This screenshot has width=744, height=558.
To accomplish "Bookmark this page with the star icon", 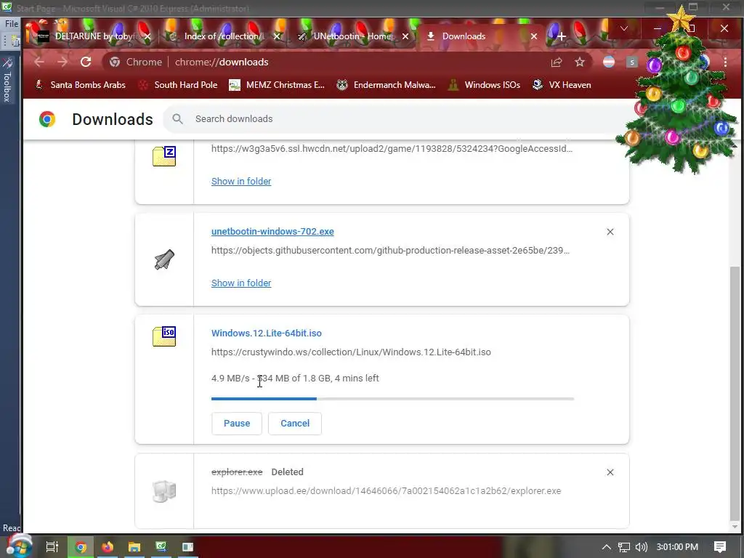I will point(580,62).
